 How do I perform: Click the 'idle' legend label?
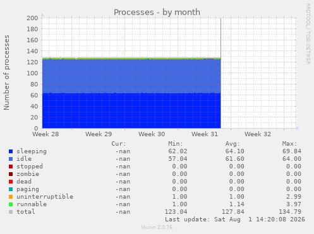coord(24,159)
